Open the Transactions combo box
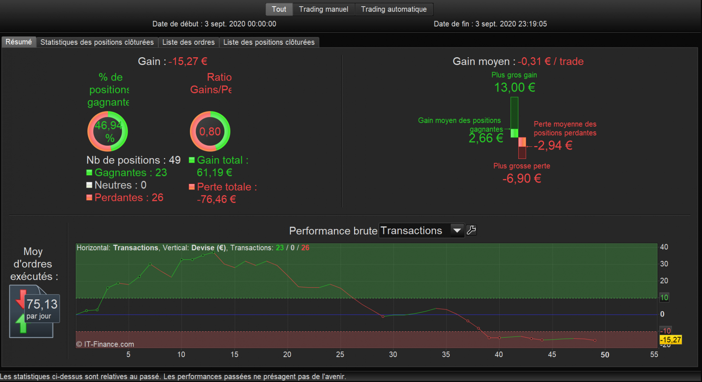 point(422,231)
